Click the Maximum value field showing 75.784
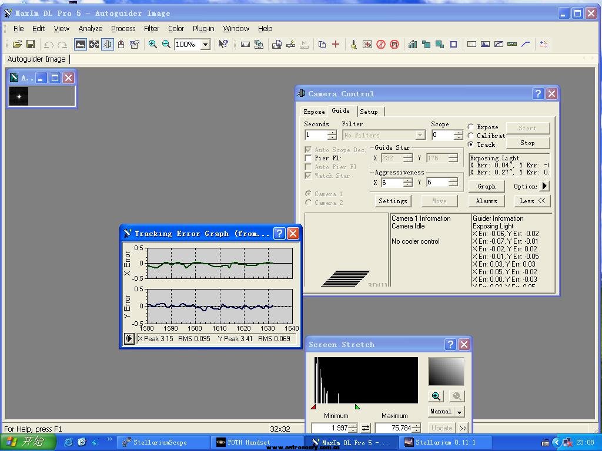 394,428
